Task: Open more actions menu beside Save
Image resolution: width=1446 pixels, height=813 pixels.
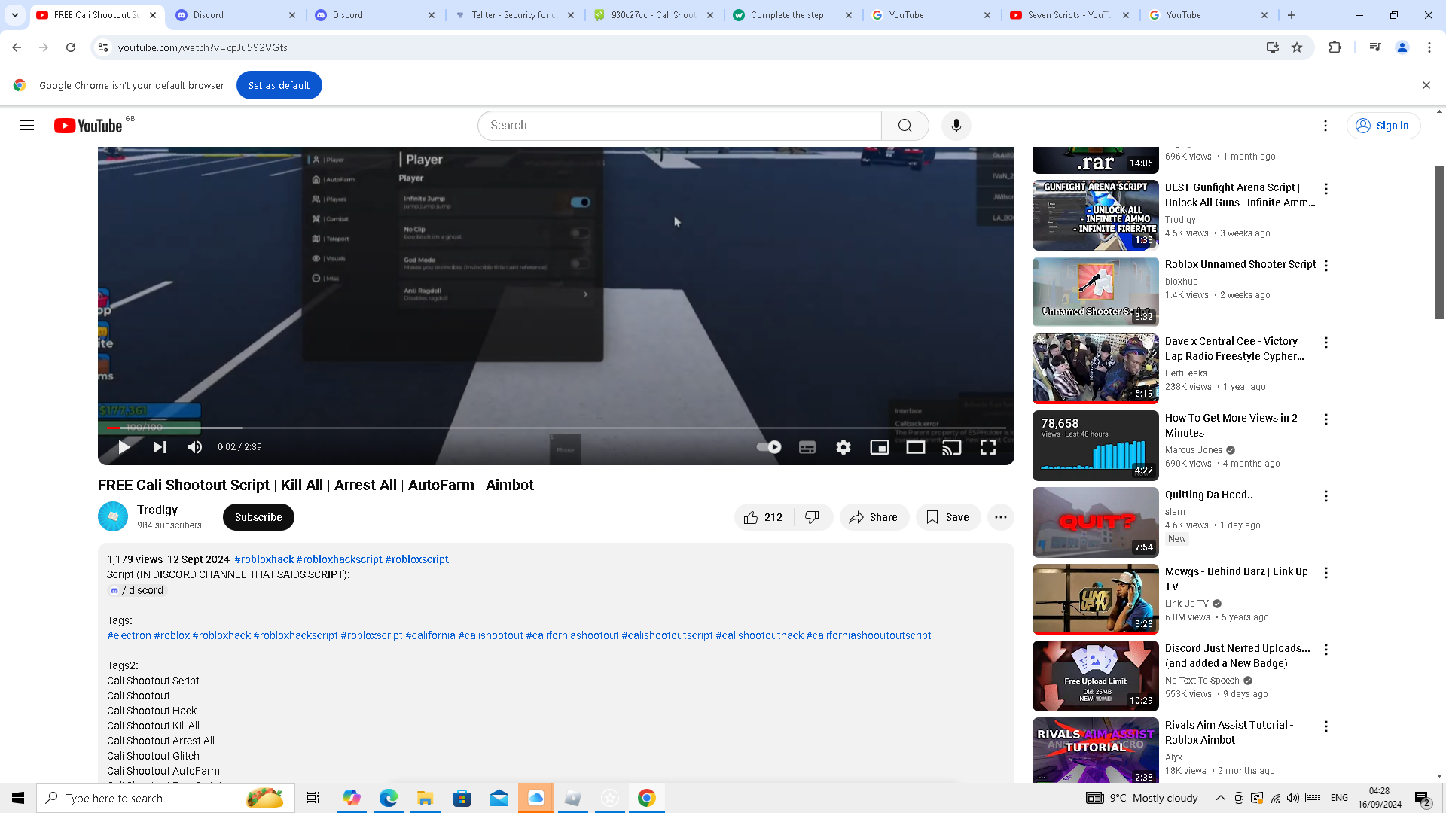Action: (x=1000, y=517)
